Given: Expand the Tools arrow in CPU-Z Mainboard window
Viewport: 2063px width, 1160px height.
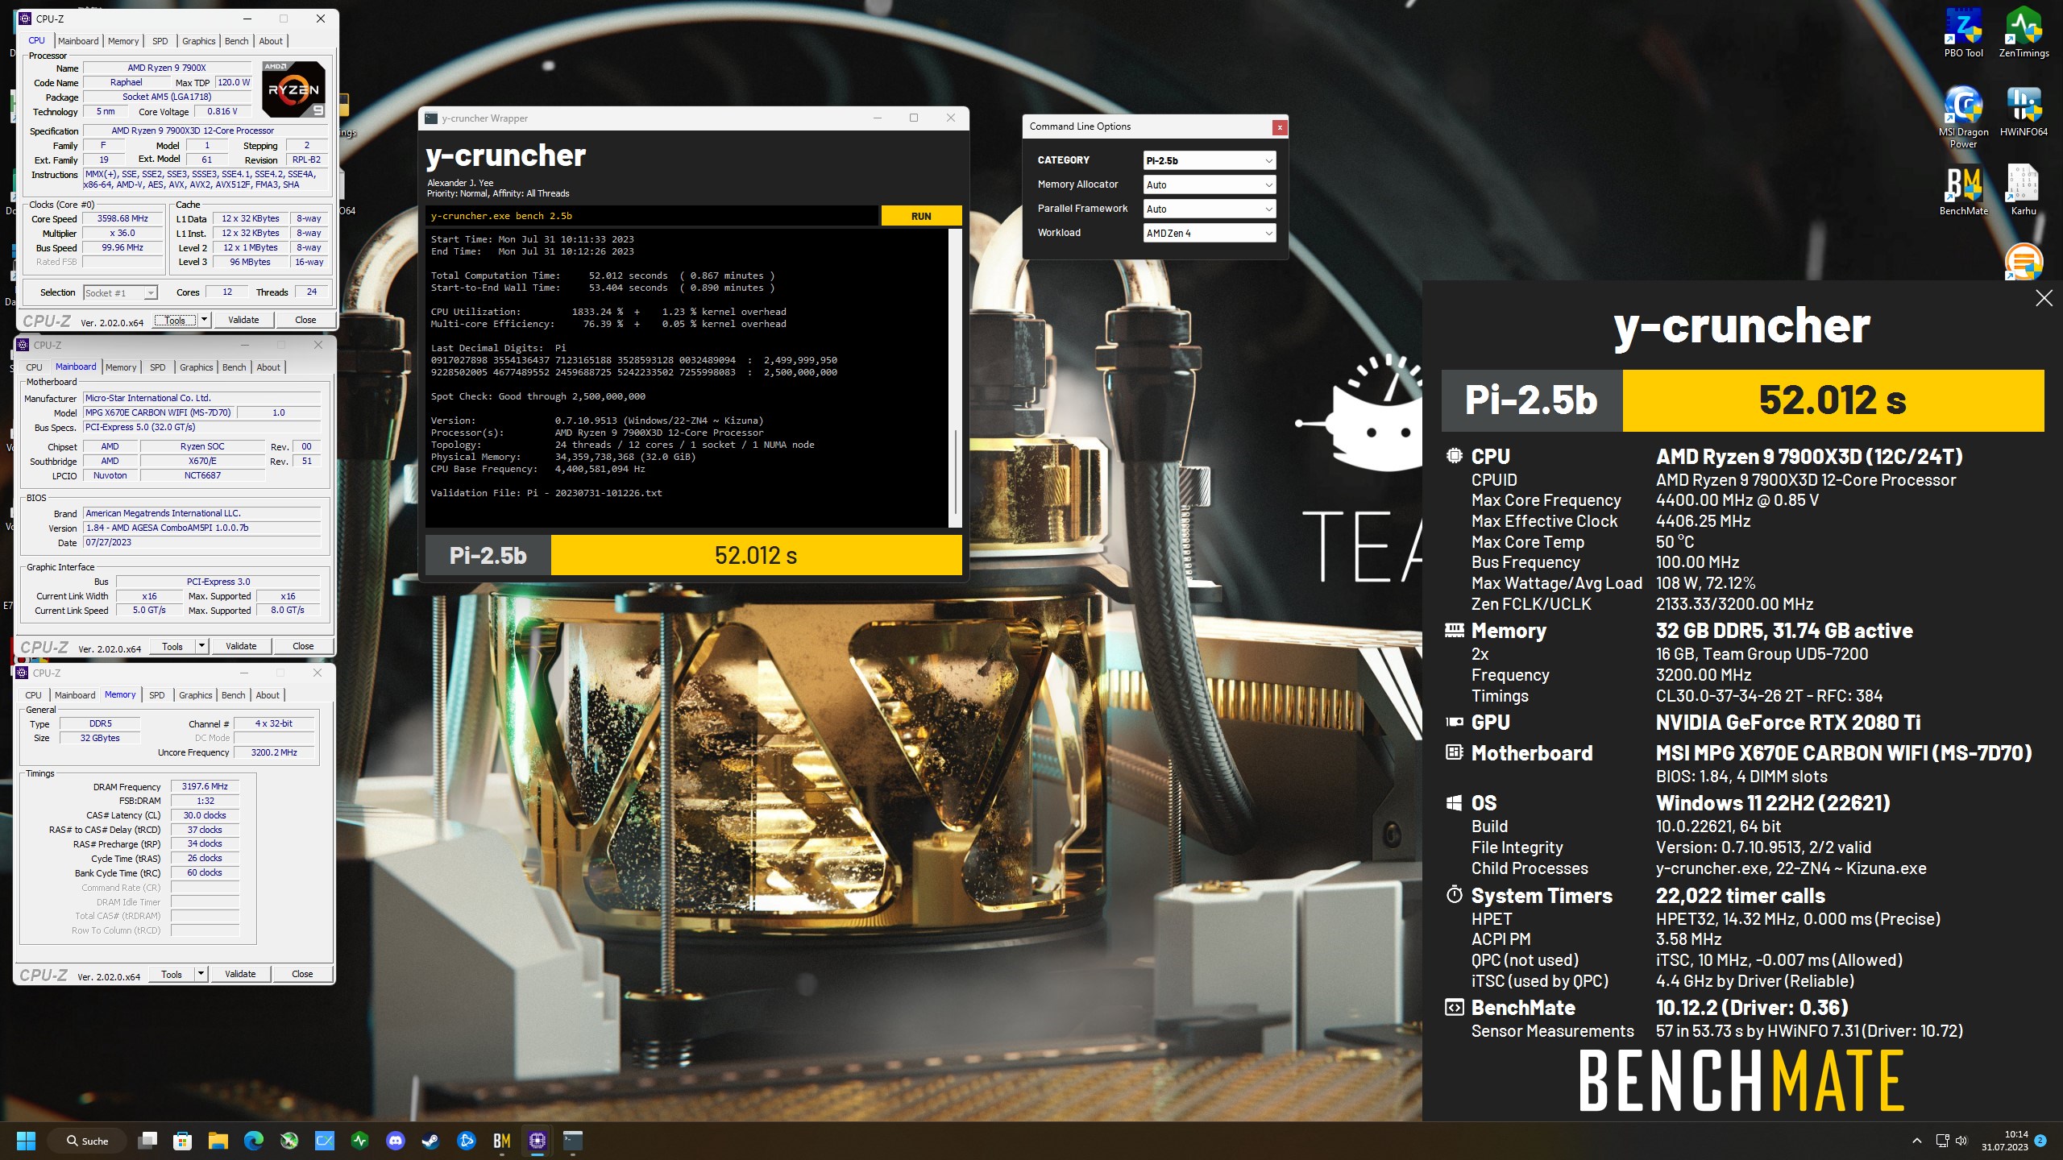Looking at the screenshot, I should 201,646.
